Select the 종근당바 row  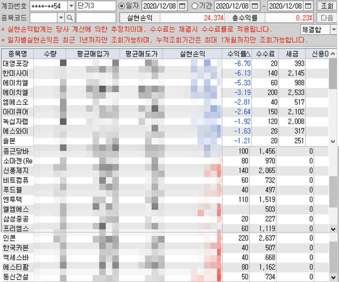165,151
